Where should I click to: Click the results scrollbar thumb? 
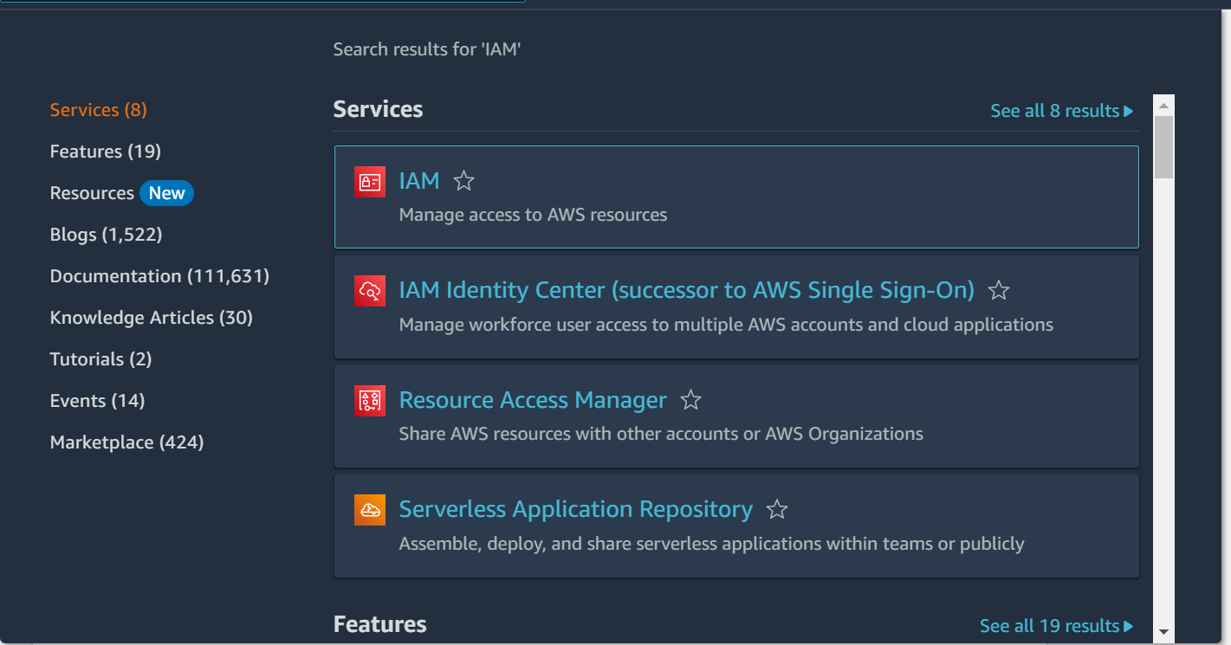[1163, 147]
